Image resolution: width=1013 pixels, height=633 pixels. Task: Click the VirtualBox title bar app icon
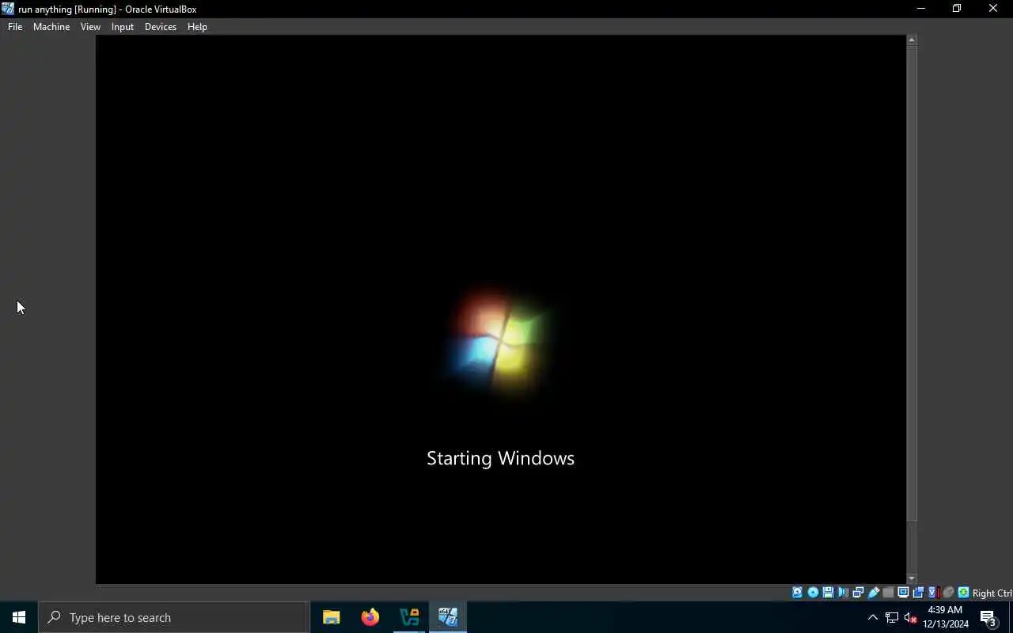tap(8, 9)
